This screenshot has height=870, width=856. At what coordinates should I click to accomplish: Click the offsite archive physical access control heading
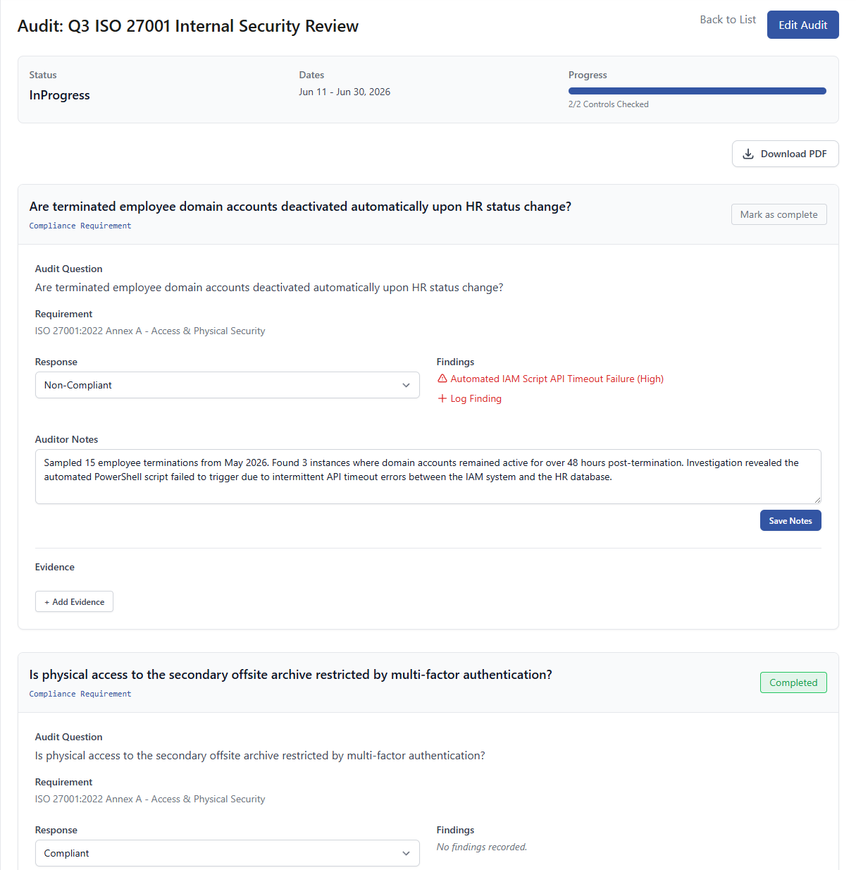pos(290,675)
